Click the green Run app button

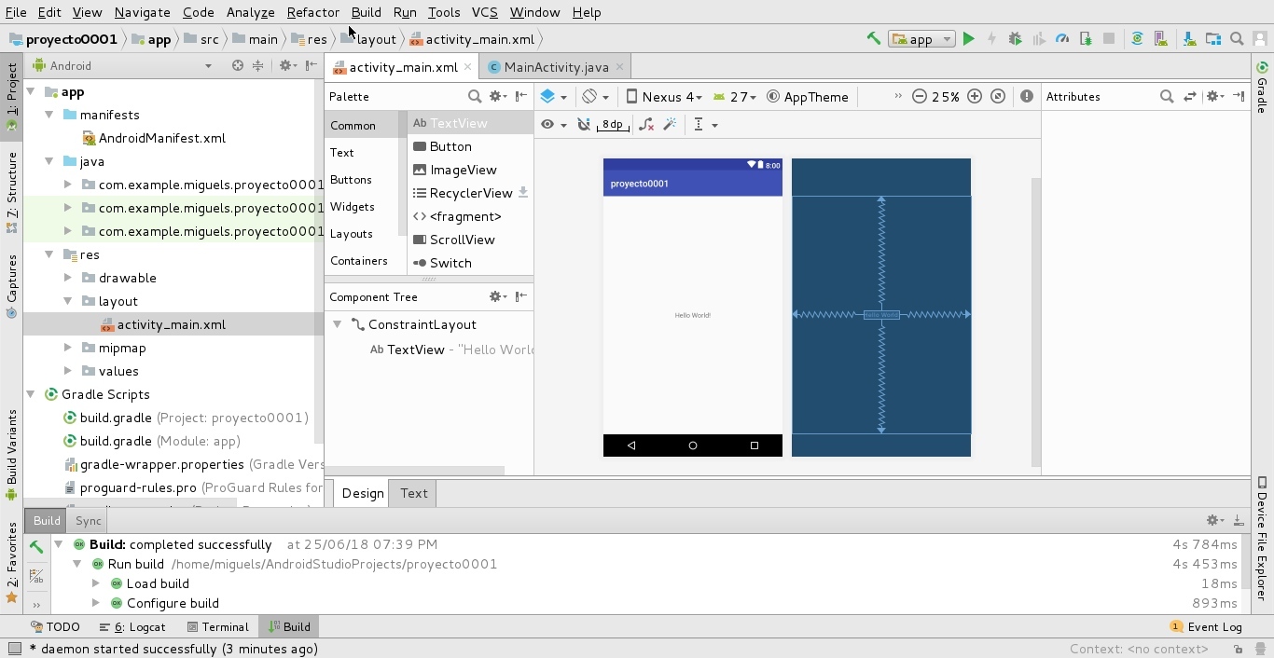[x=969, y=39]
